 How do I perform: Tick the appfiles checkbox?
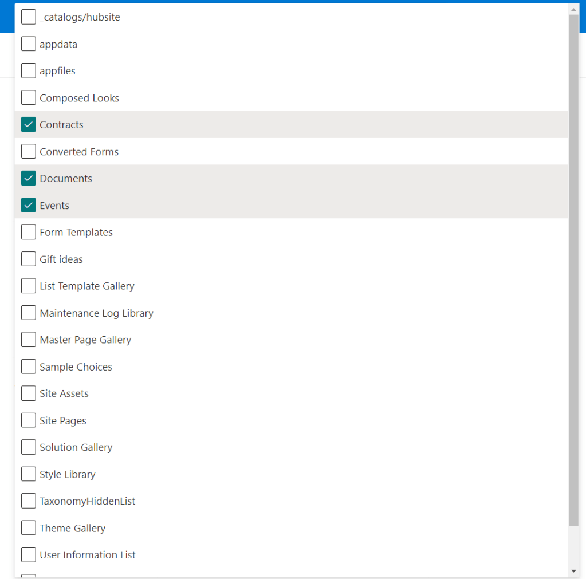click(29, 71)
